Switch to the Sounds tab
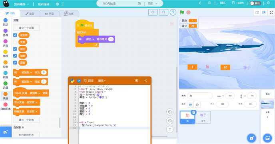This screenshot has width=275, height=144. (49, 14)
